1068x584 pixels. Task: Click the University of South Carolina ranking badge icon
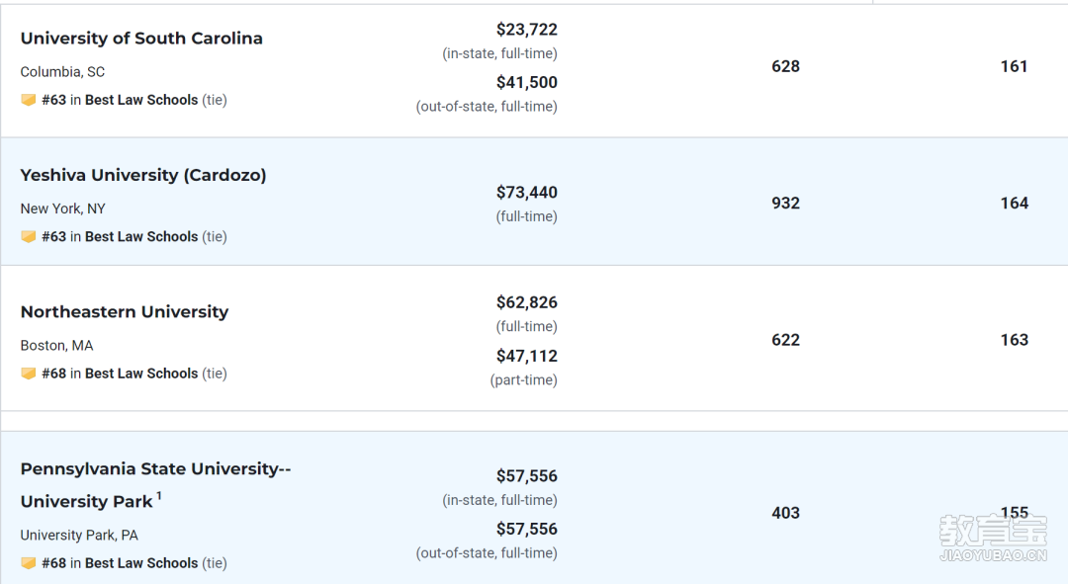(x=28, y=100)
